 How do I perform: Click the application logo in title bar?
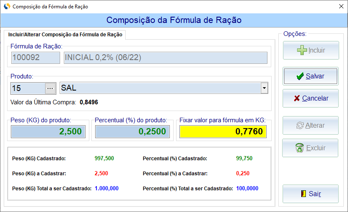tap(7, 7)
